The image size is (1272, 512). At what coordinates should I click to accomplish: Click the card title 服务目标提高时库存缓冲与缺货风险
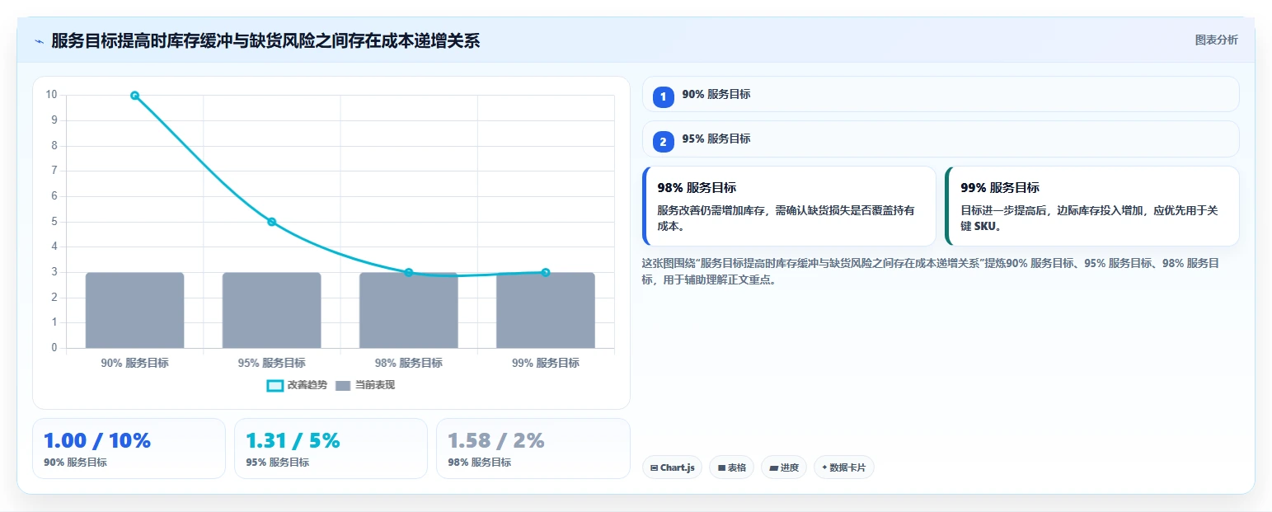[265, 41]
